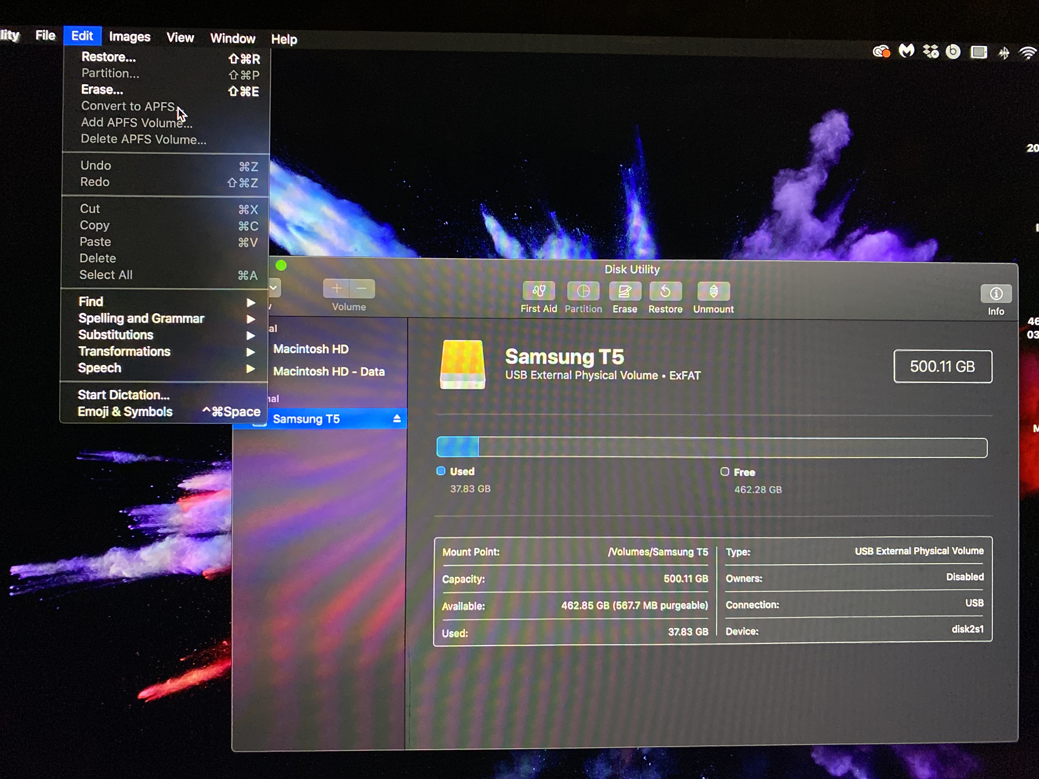Choose Cut in the Edit menu
This screenshot has width=1039, height=779.
point(165,209)
